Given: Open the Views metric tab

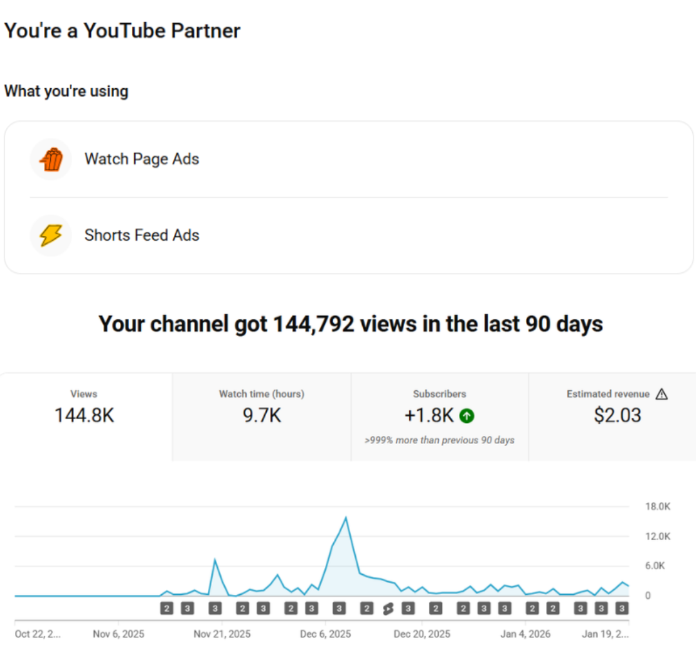Looking at the screenshot, I should pos(86,417).
